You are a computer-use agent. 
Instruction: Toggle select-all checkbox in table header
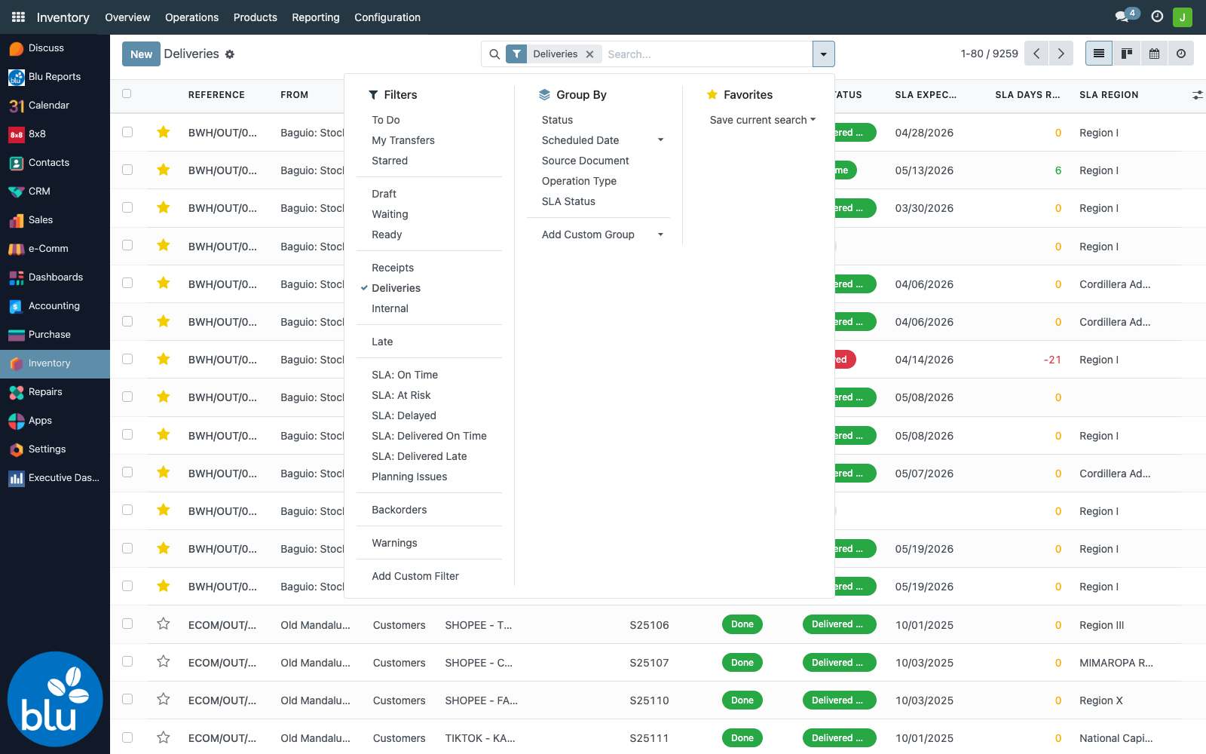click(127, 94)
